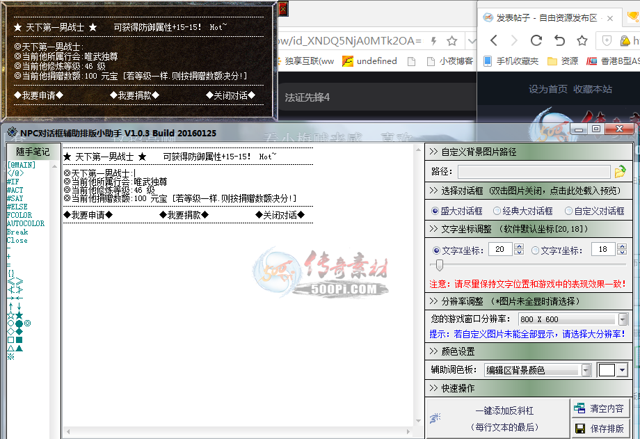Click the 自定义背景图片路径 section header
This screenshot has height=439, width=640.
tap(529, 152)
